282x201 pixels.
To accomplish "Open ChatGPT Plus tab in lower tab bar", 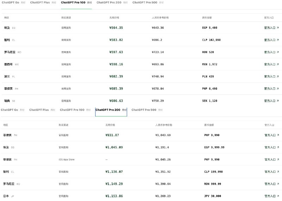I will pyautogui.click(x=42, y=110).
